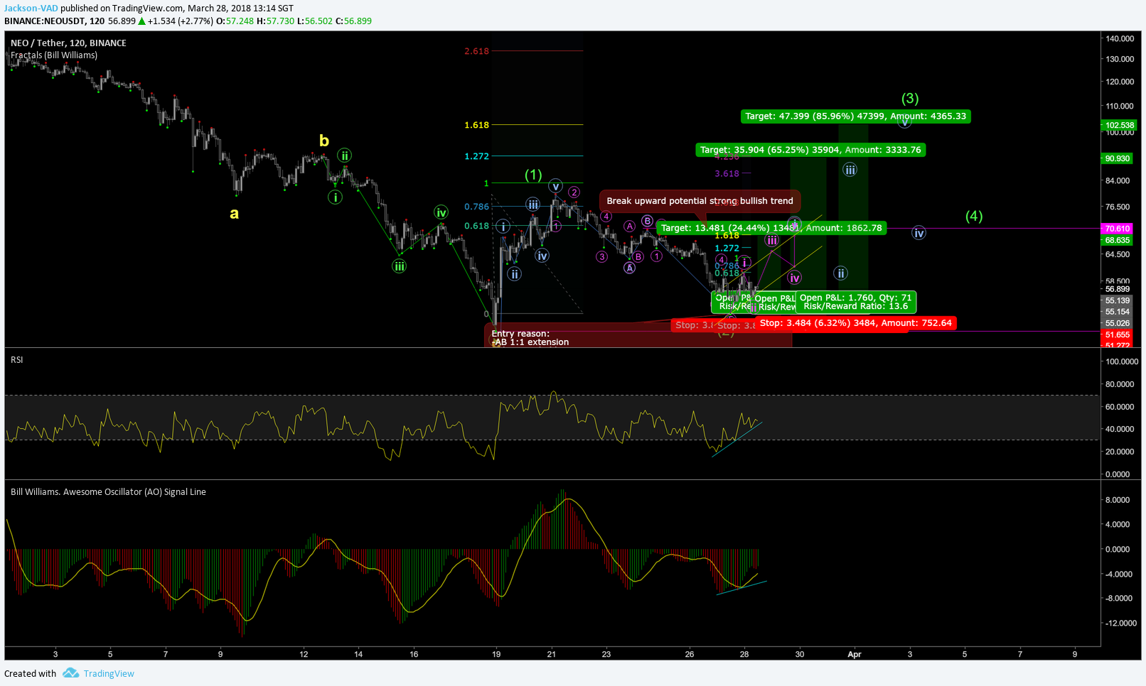The width and height of the screenshot is (1146, 686).
Task: Select green circled 'iv' wave marker
Action: 441,212
